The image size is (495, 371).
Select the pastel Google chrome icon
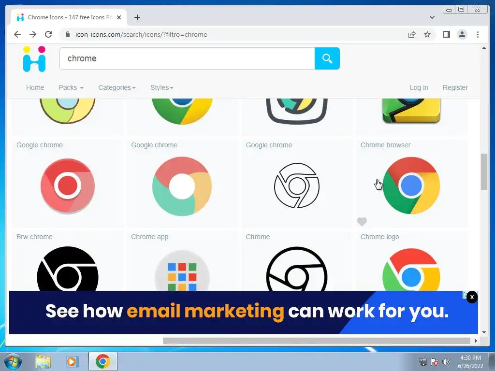182,186
